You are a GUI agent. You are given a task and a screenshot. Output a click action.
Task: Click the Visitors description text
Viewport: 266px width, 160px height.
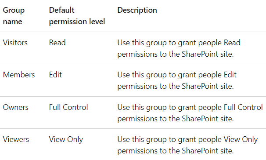pyautogui.click(x=179, y=48)
